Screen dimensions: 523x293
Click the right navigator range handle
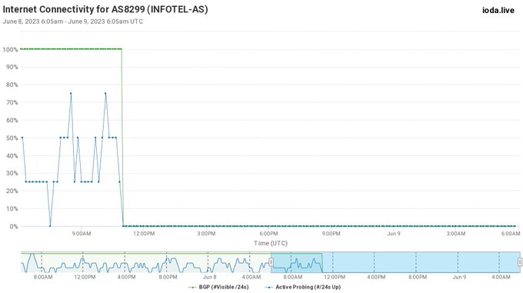[x=520, y=262]
